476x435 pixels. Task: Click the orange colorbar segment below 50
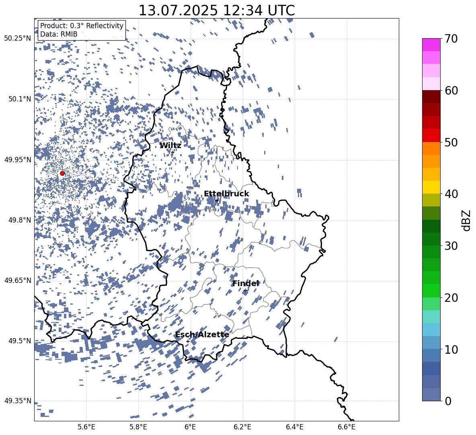(x=431, y=148)
